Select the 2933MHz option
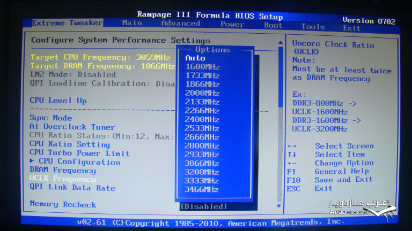This screenshot has height=231, width=412. tap(202, 155)
